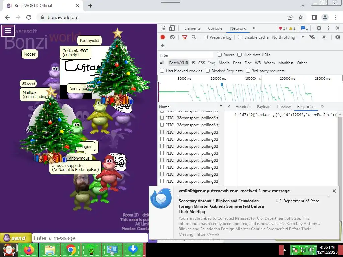Image resolution: width=343 pixels, height=257 pixels.
Task: Open the browser side panel
Action: point(314,17)
